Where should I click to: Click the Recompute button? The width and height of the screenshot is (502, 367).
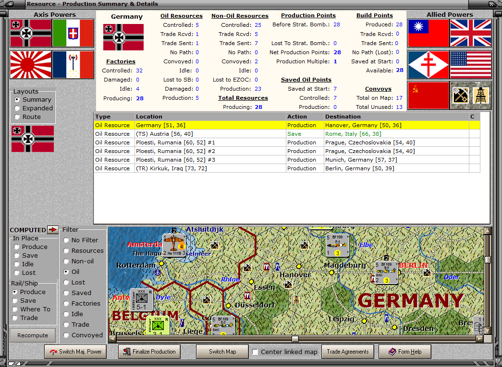[33, 335]
